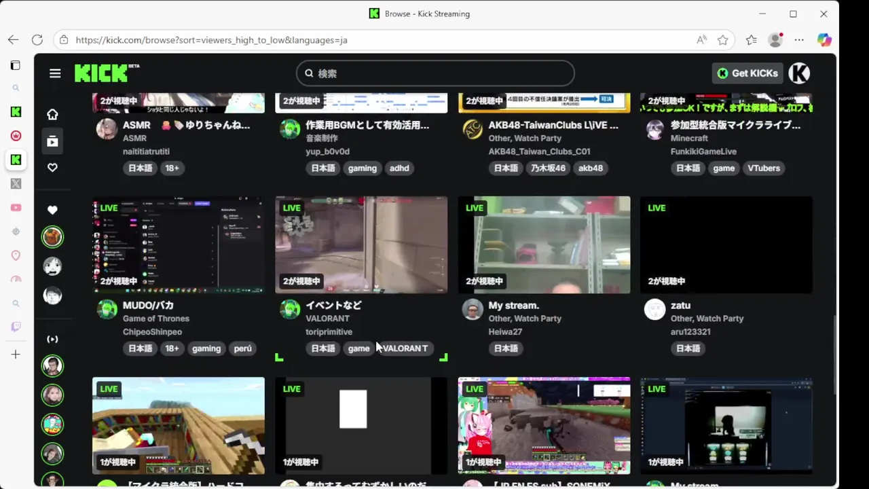Switch to the Twitch vertical tab
This screenshot has height=489, width=869.
click(16, 327)
